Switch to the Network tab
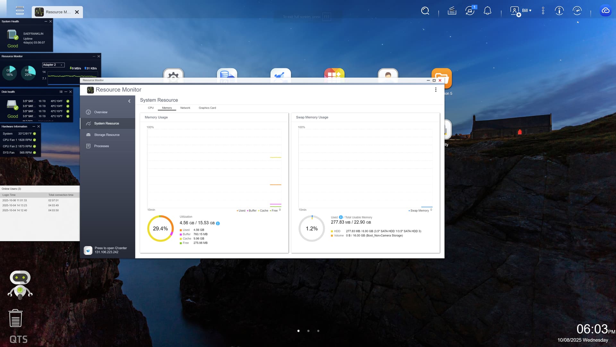Image resolution: width=616 pixels, height=347 pixels. pos(185,108)
